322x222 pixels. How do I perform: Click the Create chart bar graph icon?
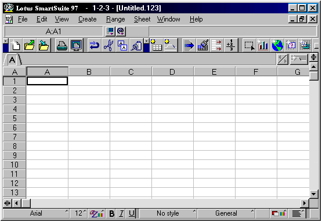click(263, 45)
